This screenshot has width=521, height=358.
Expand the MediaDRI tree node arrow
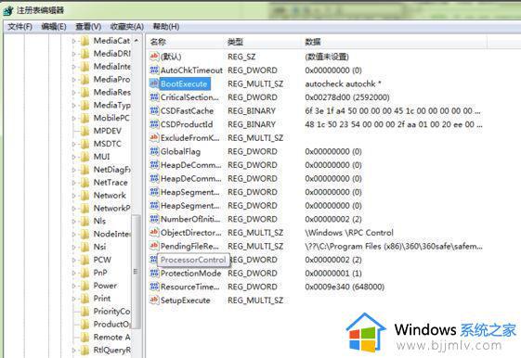tap(73, 54)
